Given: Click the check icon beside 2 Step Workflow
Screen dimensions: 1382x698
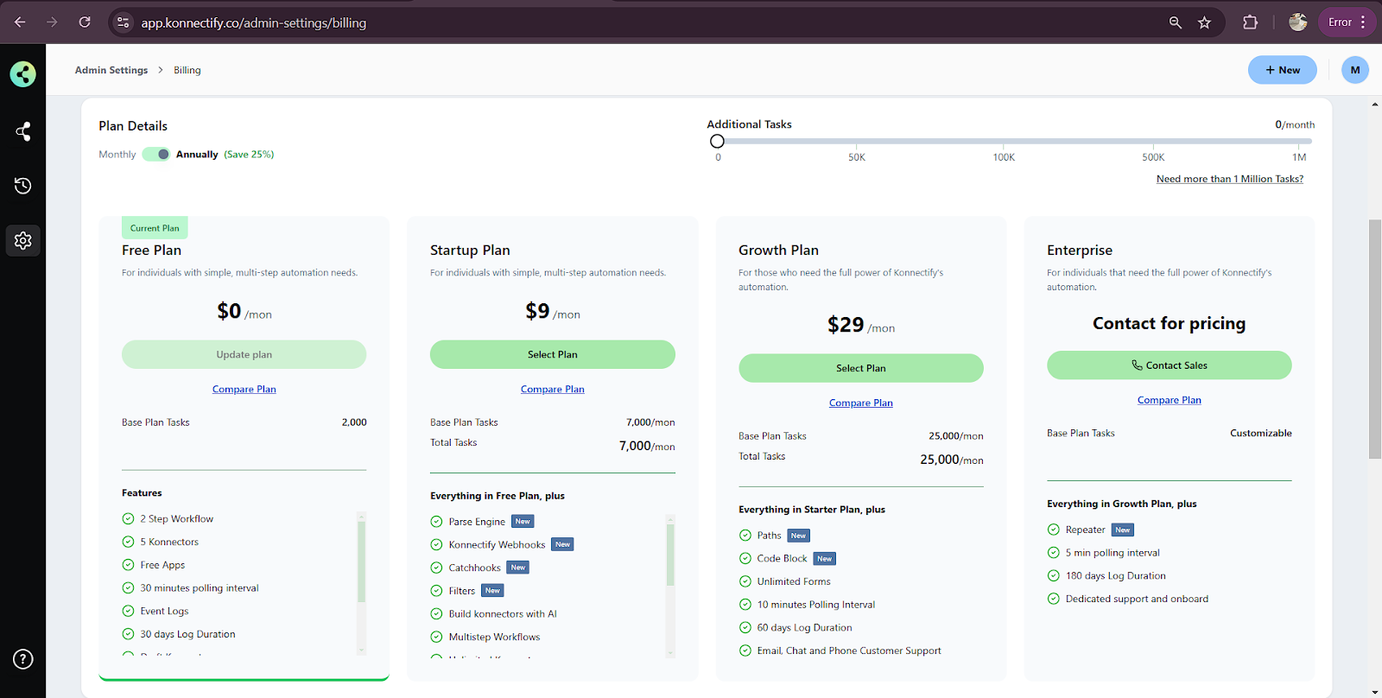Looking at the screenshot, I should [128, 519].
